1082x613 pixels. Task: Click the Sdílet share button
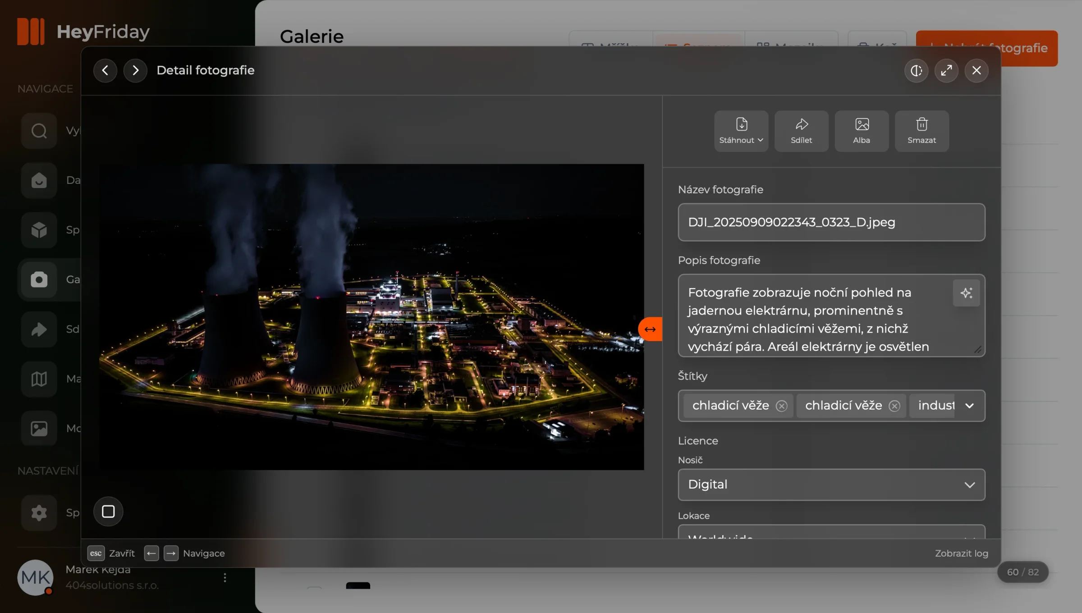coord(801,131)
